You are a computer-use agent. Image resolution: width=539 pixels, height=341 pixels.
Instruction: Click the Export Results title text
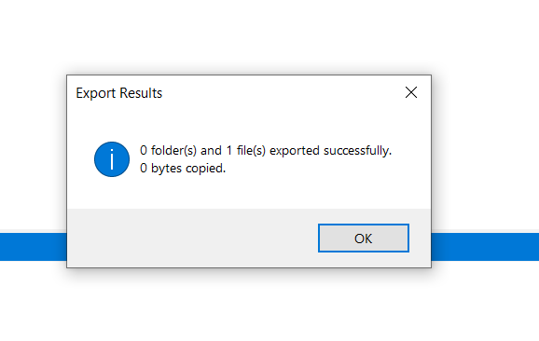click(x=119, y=93)
